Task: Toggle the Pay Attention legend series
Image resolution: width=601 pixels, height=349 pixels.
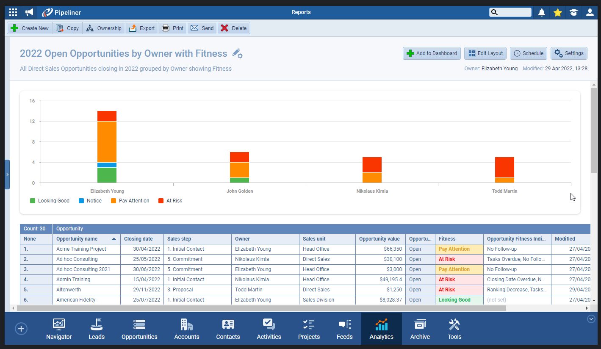Action: (130, 201)
